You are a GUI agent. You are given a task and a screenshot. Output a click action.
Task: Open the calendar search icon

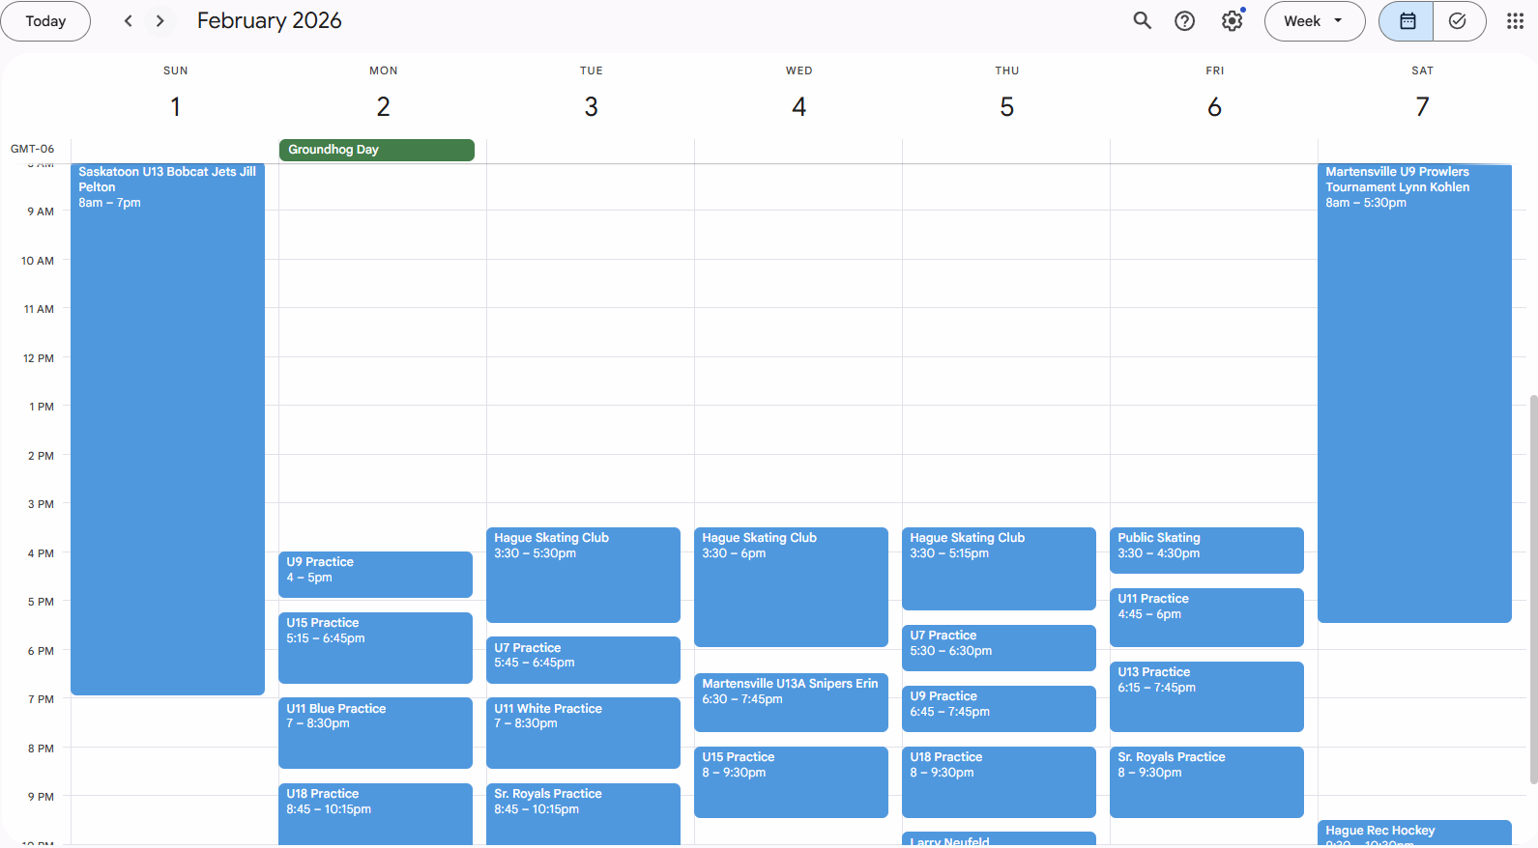click(1142, 21)
